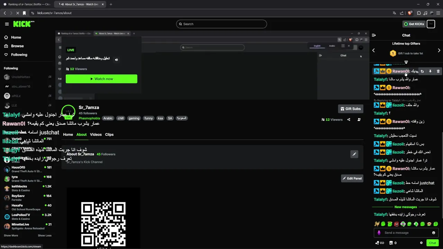Mute the stream preview with the speaker icon
The image size is (443, 249).
click(x=116, y=59)
